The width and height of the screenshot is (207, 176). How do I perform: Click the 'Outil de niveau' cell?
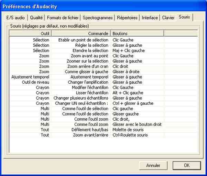pos(36,82)
